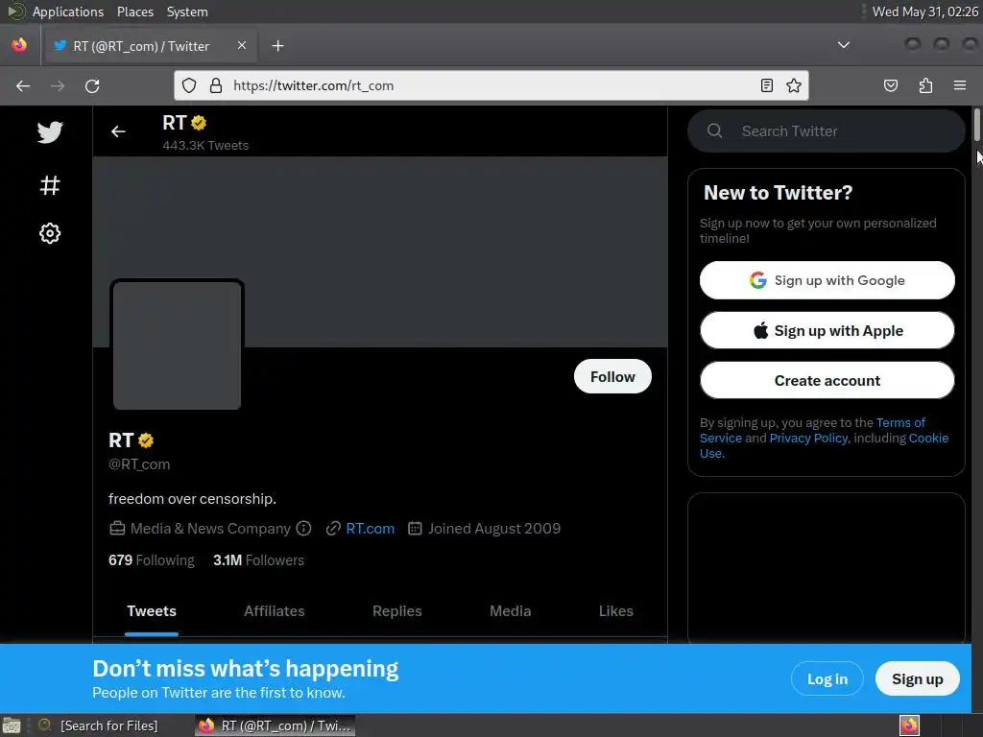Click Sign up on the blue banner
Screen dimensions: 983x737
click(917, 678)
